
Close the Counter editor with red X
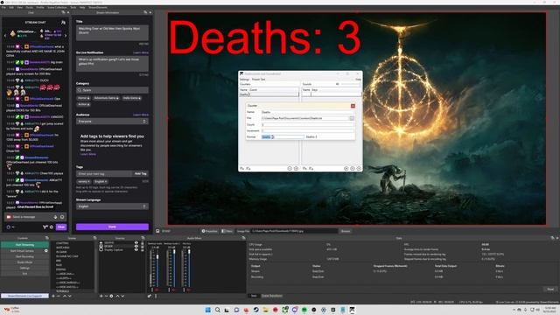point(353,106)
